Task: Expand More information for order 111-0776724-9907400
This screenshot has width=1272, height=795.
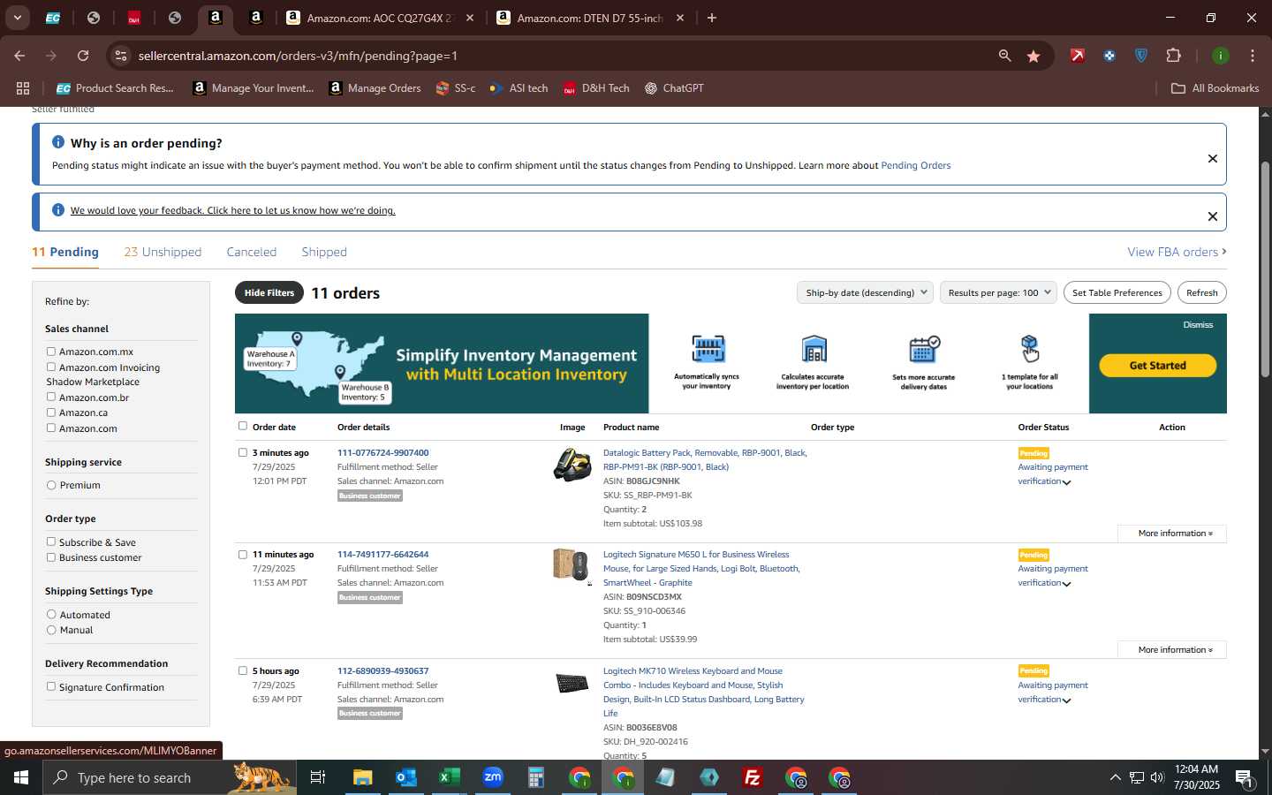Action: click(1172, 534)
